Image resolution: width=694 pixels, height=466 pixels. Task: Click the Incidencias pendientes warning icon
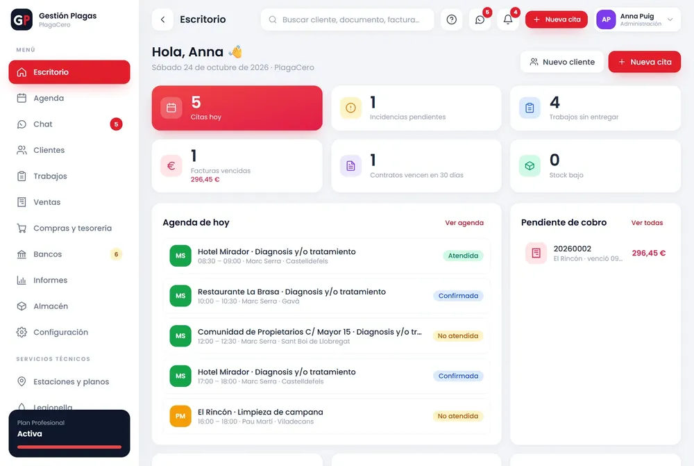tap(350, 108)
